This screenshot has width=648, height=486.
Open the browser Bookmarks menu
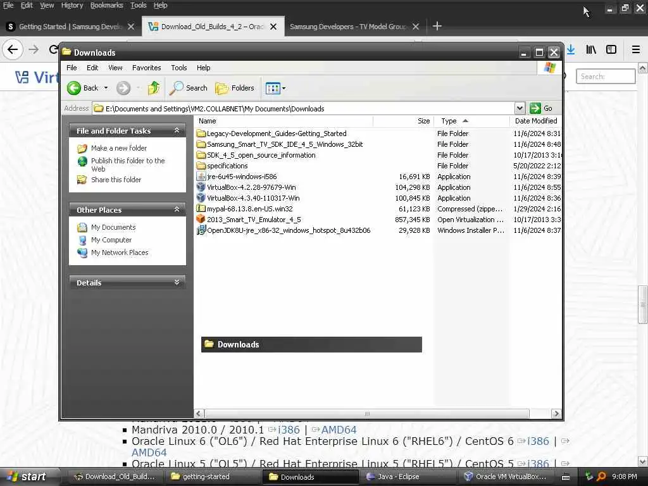click(106, 5)
